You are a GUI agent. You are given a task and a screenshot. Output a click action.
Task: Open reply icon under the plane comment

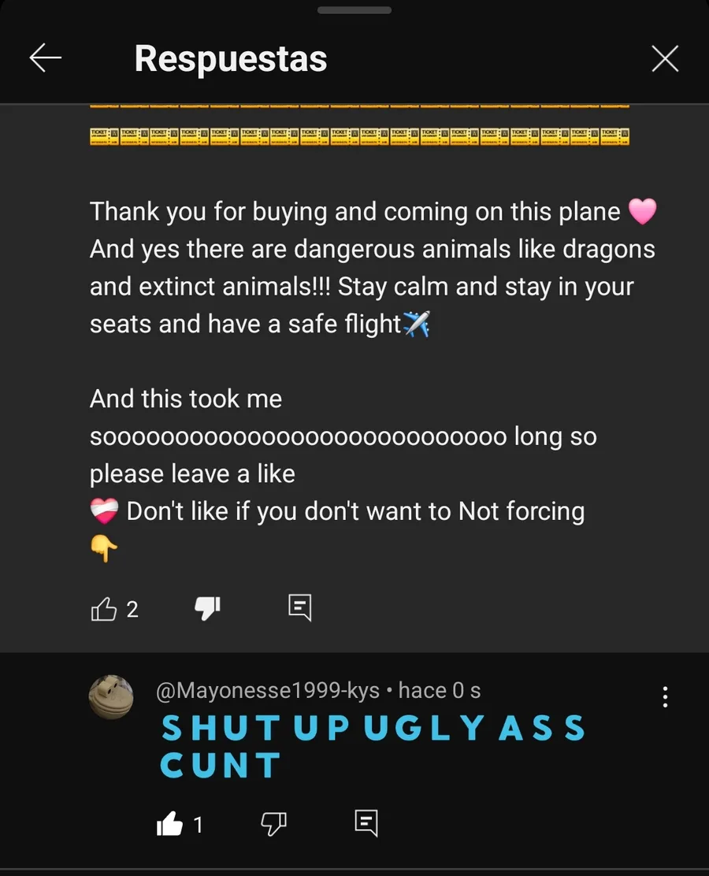(x=300, y=607)
